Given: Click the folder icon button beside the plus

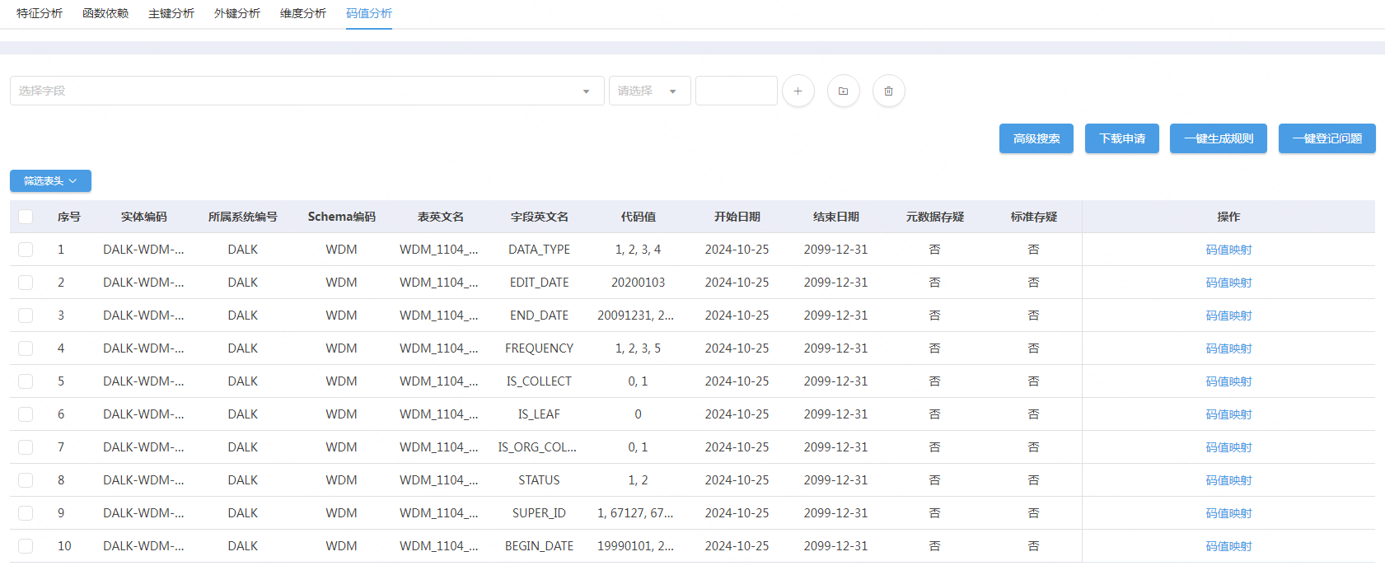Looking at the screenshot, I should 843,91.
